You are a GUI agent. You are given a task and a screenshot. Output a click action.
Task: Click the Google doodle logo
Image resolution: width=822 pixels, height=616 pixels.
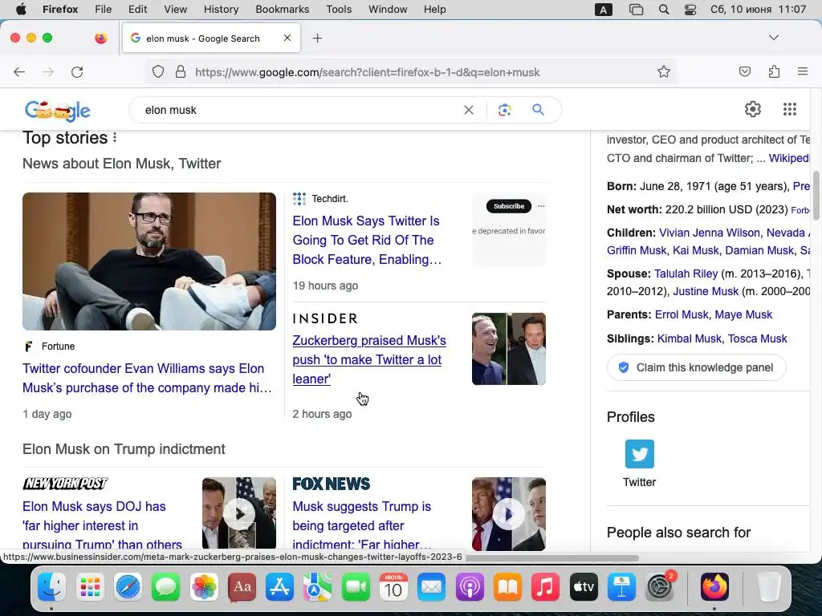click(58, 110)
